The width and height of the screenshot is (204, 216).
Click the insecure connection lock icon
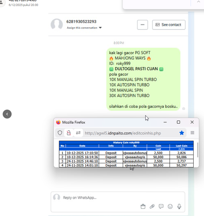(x=69, y=133)
